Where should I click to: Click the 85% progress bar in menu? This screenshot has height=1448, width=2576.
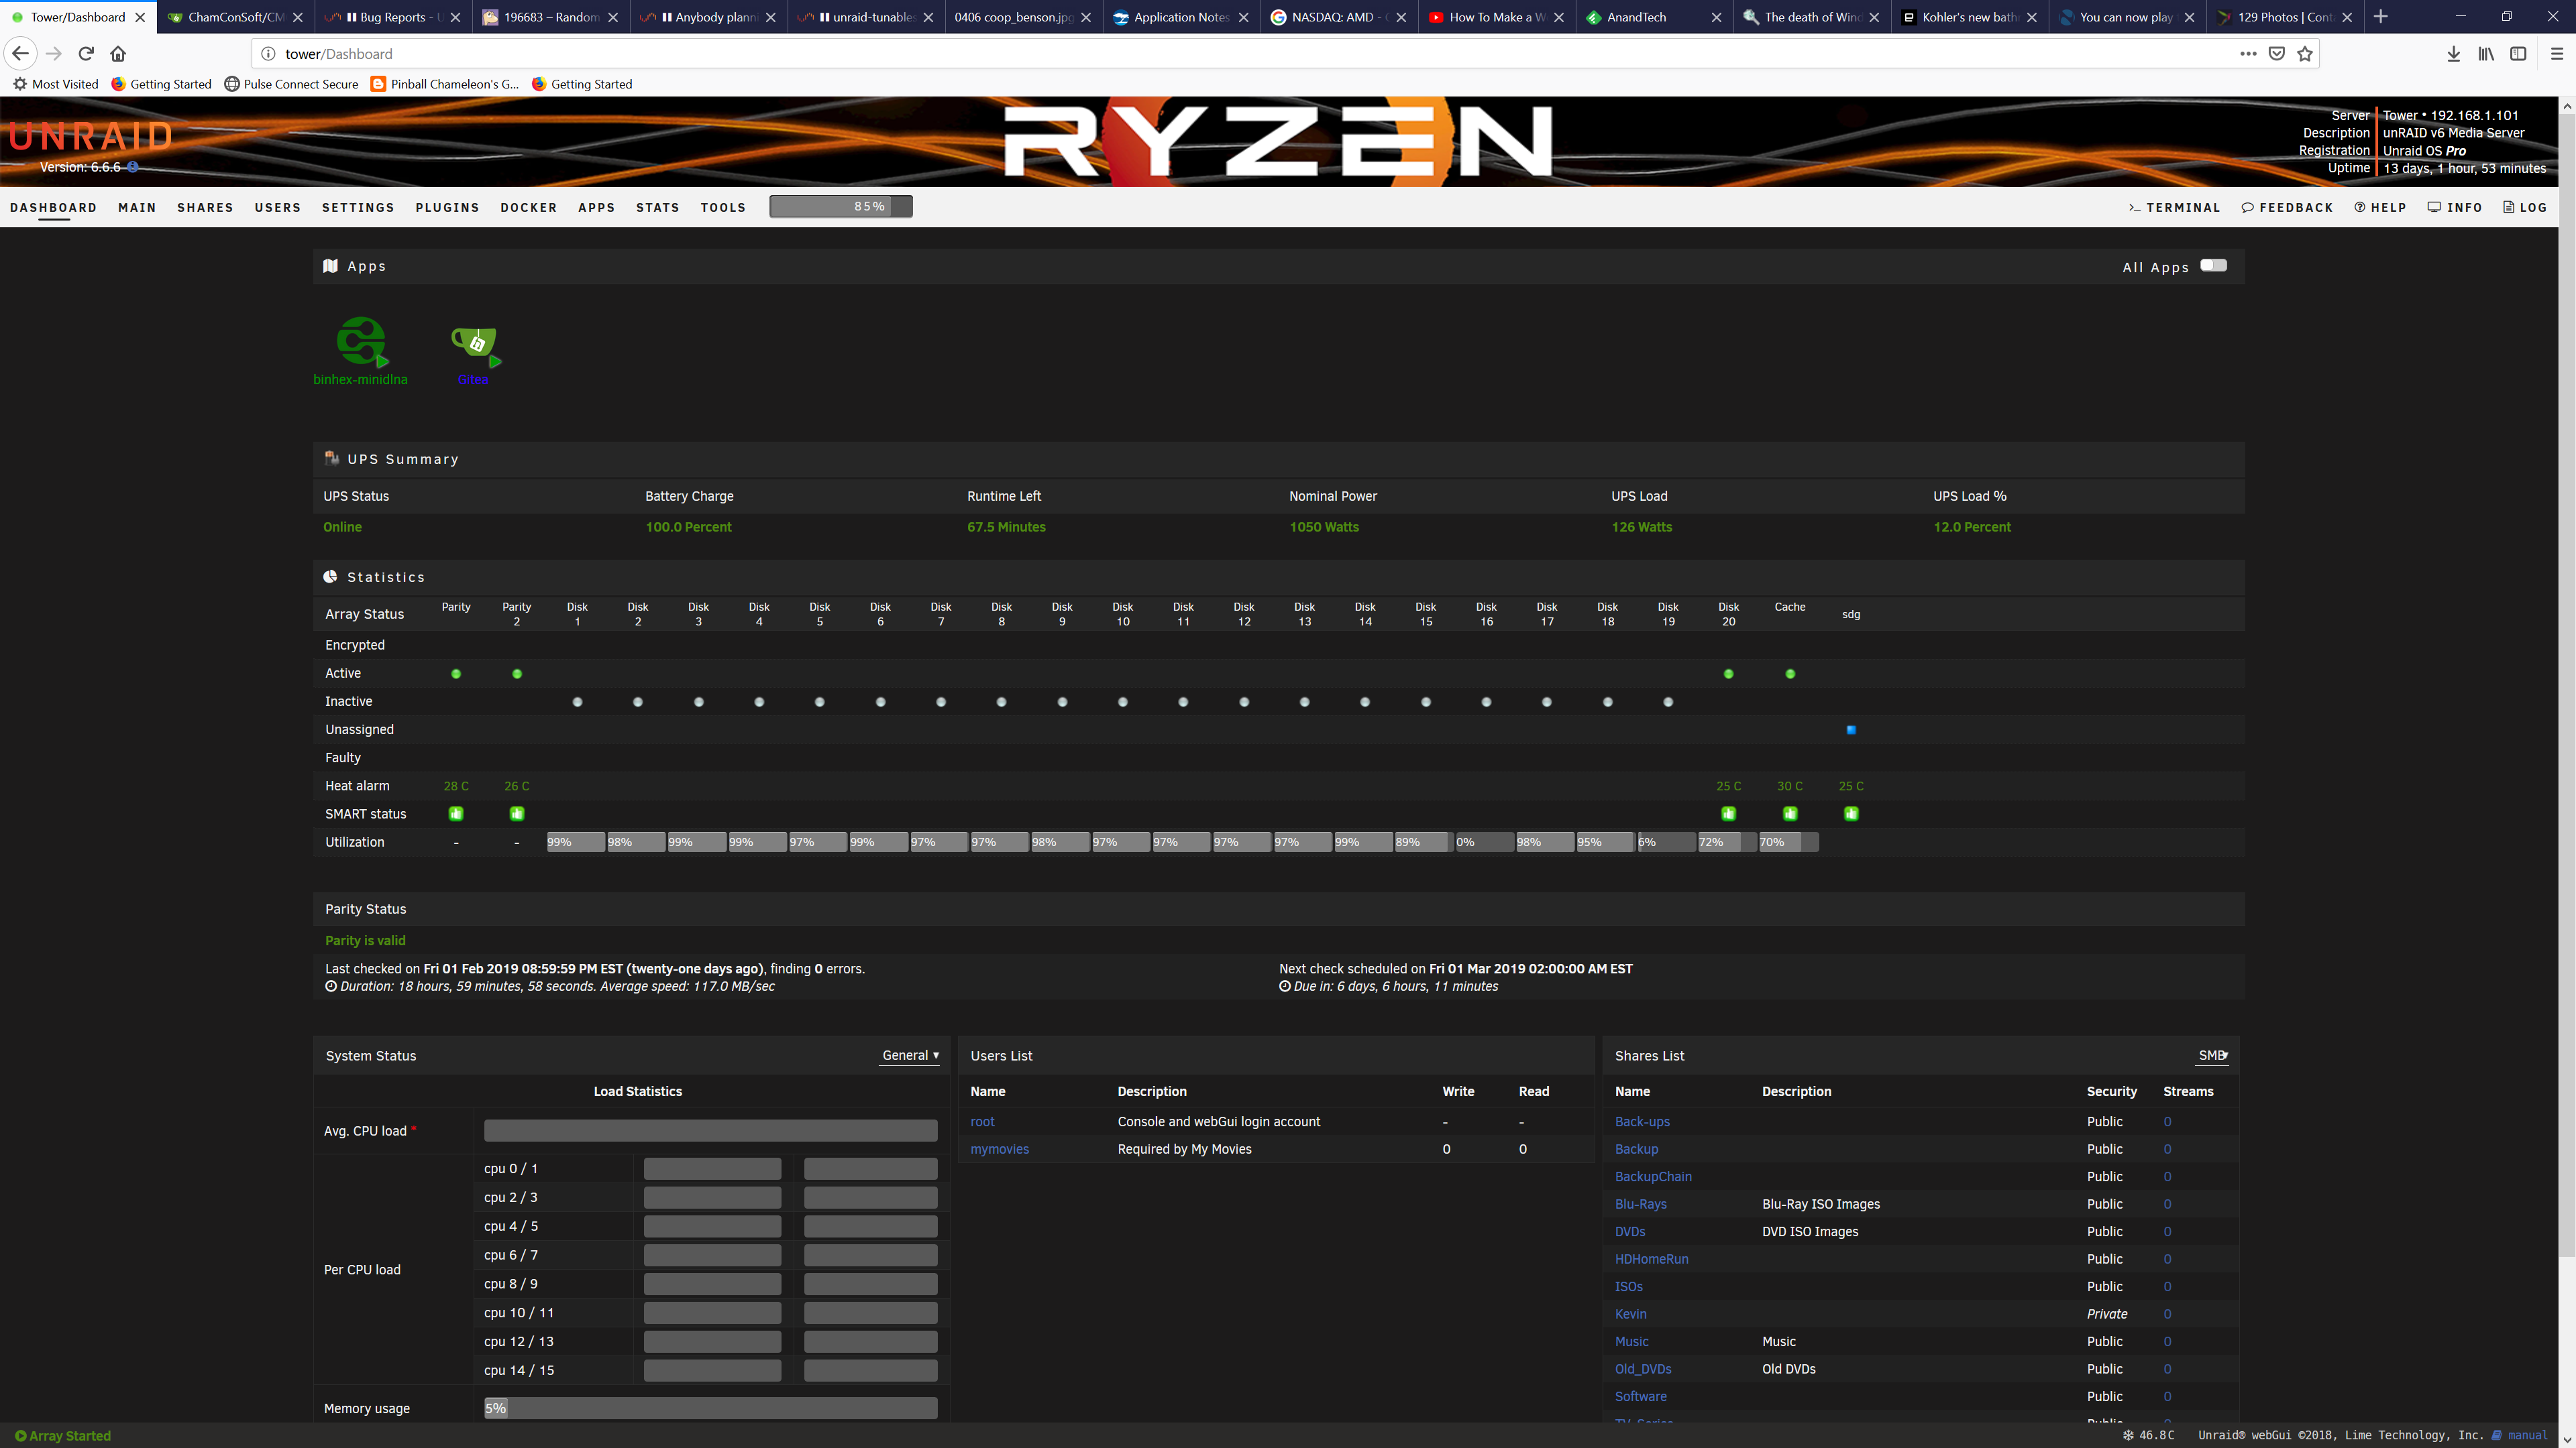click(x=840, y=207)
